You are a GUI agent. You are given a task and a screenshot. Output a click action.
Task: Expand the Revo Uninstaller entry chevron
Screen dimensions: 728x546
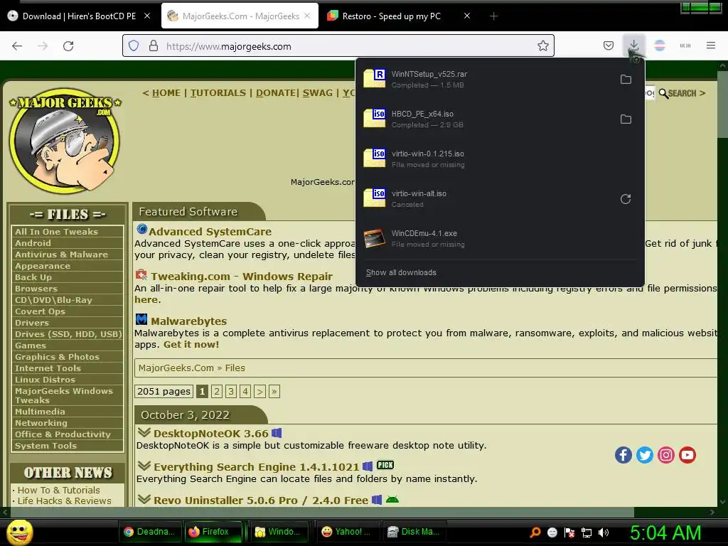coord(144,500)
